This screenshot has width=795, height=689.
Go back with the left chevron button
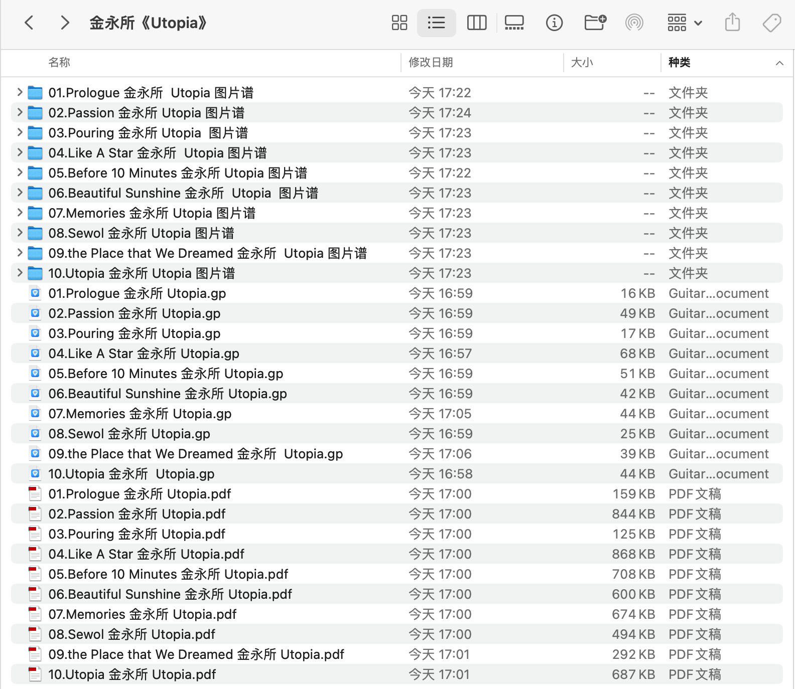click(29, 23)
